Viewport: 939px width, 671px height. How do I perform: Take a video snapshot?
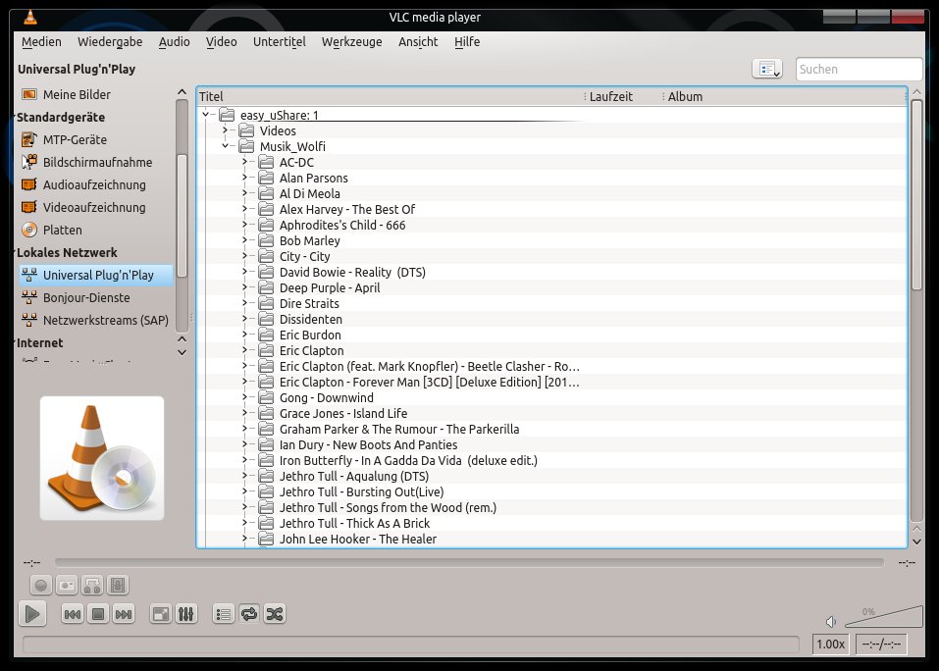(x=67, y=586)
